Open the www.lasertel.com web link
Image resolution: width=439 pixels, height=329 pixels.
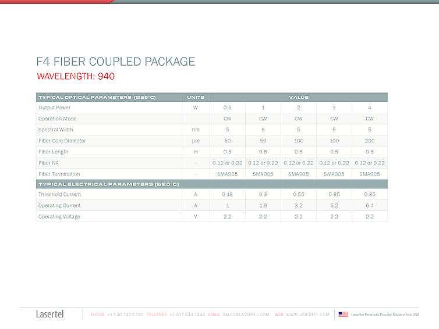point(307,314)
